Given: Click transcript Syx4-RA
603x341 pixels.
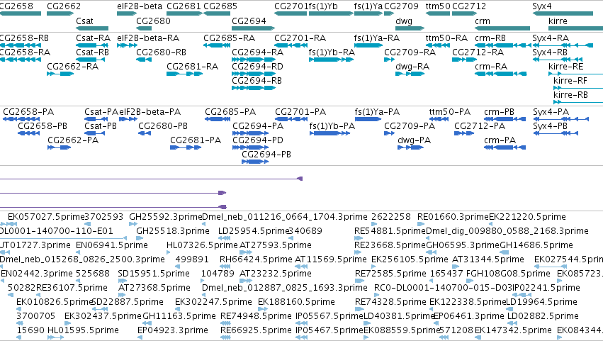Looking at the screenshot, I should coord(563,45).
